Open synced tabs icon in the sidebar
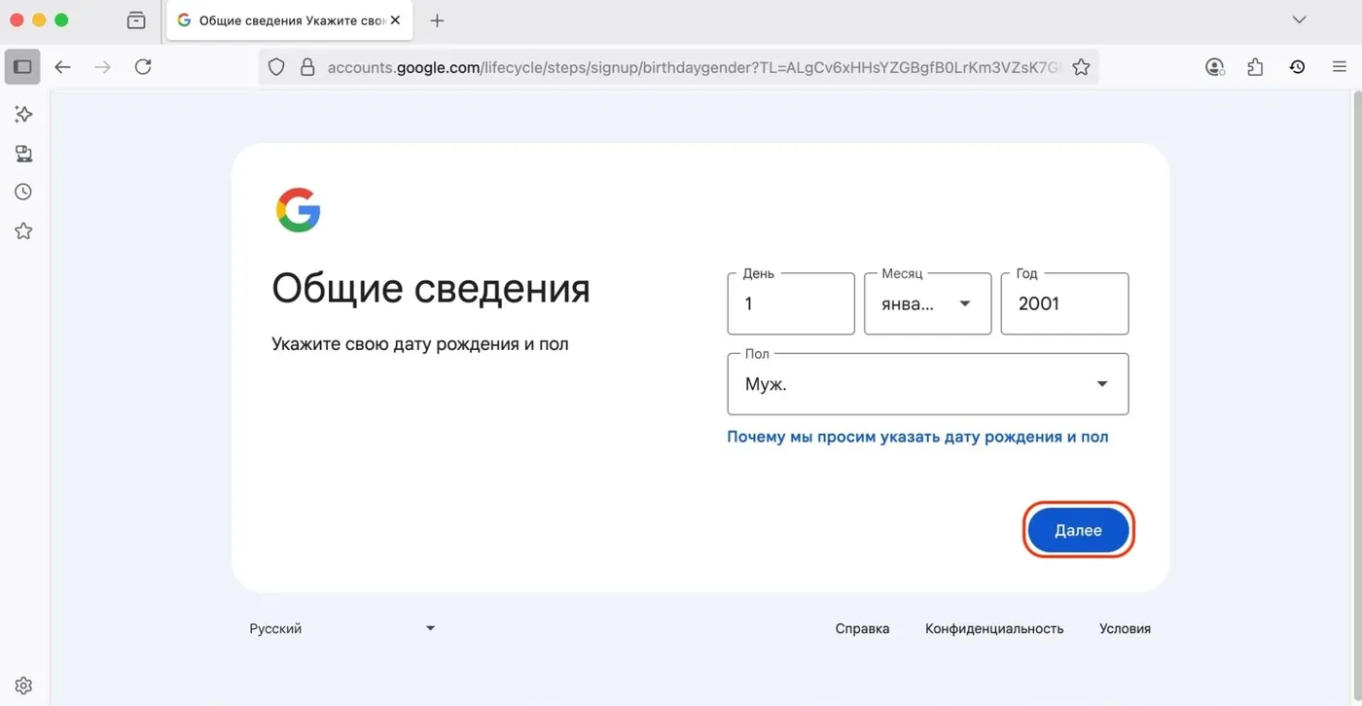This screenshot has width=1362, height=706. click(x=23, y=153)
